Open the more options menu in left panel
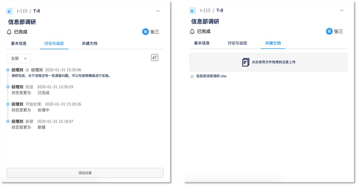Image resolution: width=357 pixels, height=185 pixels. click(x=158, y=11)
